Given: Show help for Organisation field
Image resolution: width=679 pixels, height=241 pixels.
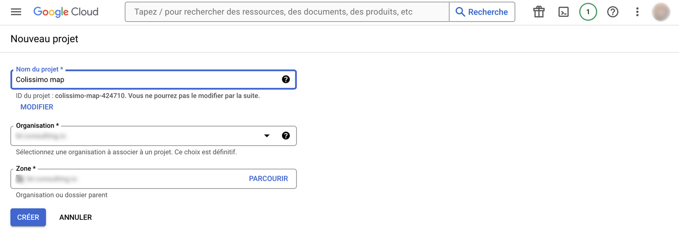Looking at the screenshot, I should pyautogui.click(x=286, y=136).
